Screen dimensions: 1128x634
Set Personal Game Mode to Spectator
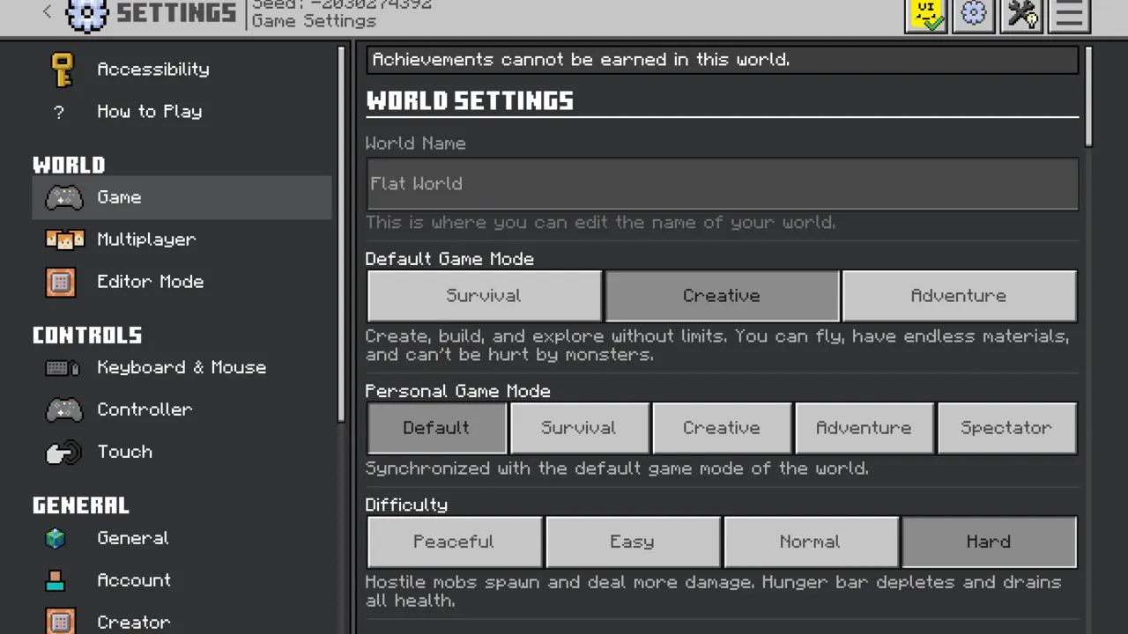pos(1006,428)
